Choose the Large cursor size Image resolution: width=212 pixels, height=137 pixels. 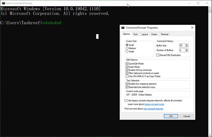pos(127,51)
